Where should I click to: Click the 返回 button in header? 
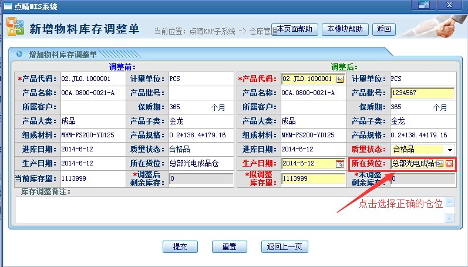[x=383, y=29]
